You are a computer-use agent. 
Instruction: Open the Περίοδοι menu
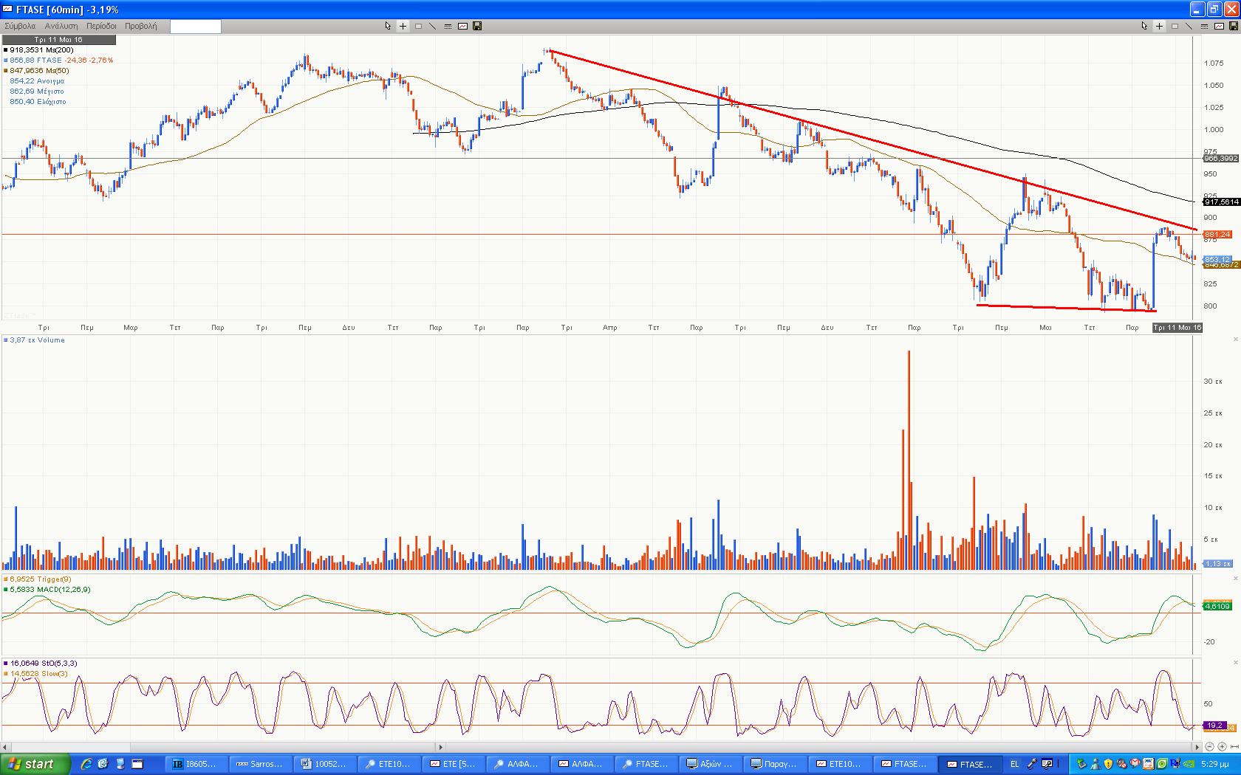coord(101,26)
